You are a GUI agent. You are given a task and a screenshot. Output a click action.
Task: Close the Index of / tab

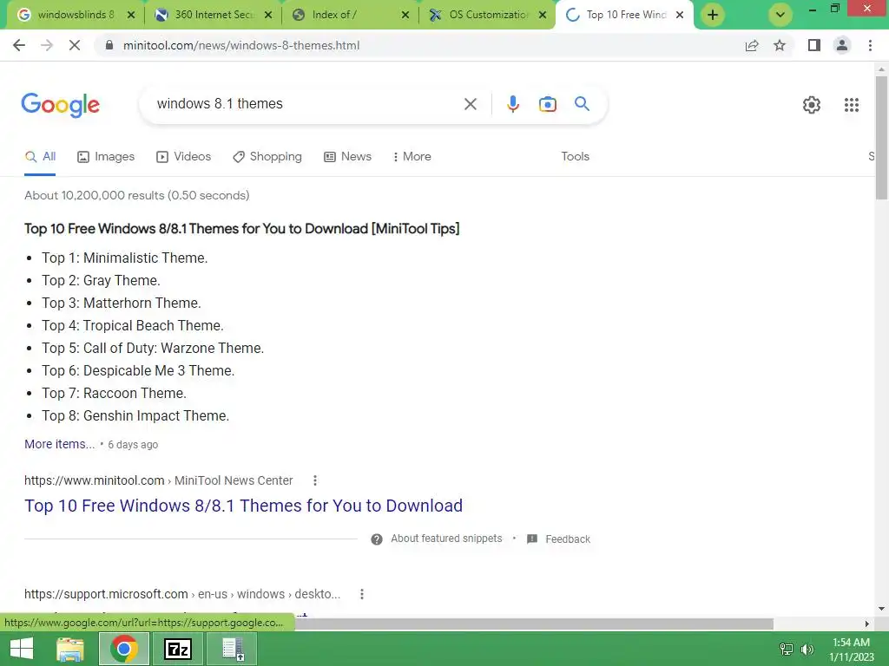point(405,15)
